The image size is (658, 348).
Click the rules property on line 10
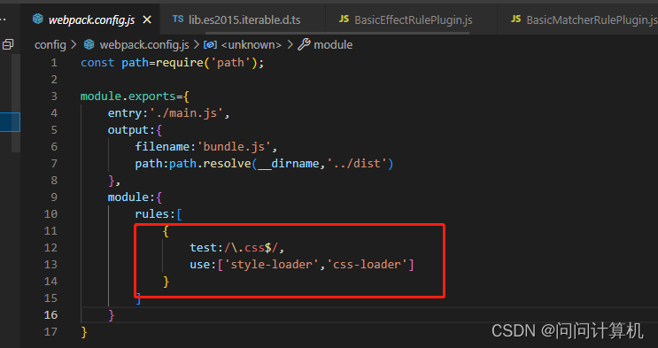[x=152, y=214]
